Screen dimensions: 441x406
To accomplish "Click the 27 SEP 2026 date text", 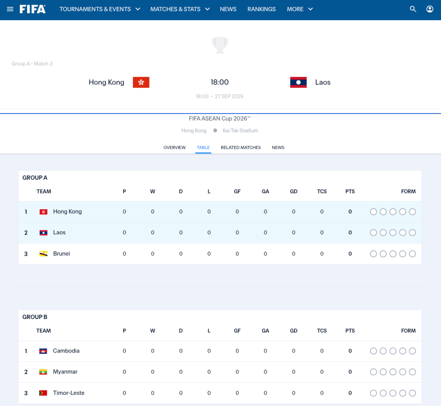I will 229,96.
